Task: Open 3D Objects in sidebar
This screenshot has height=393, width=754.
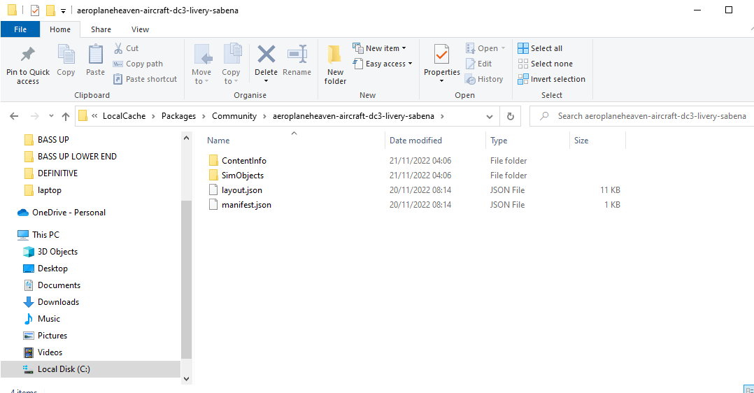Action: 50,252
